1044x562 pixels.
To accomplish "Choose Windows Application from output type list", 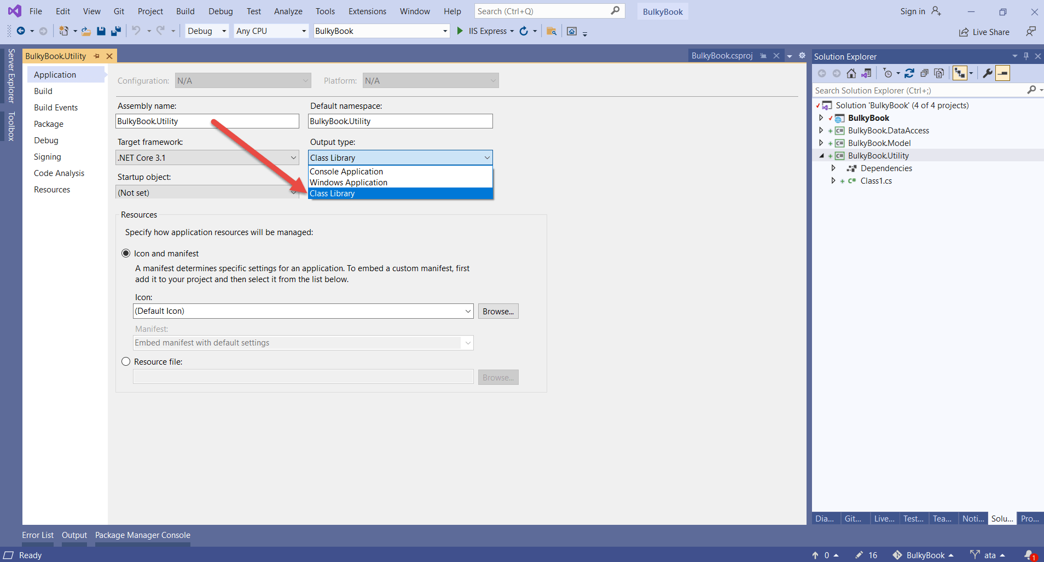I will pyautogui.click(x=401, y=183).
